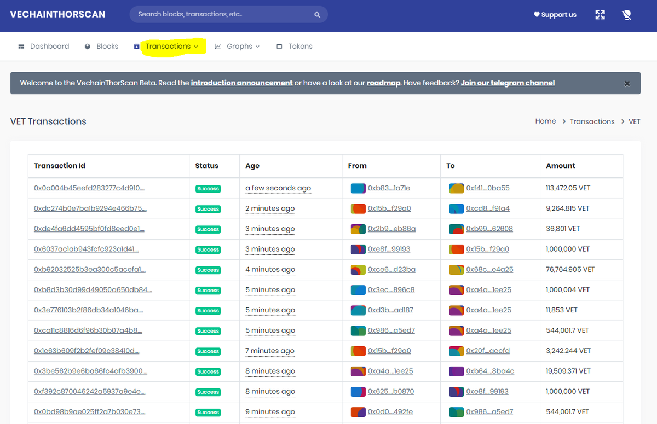This screenshot has width=657, height=424.
Task: Open sender address 0x2b9...eb86a
Action: (x=391, y=229)
